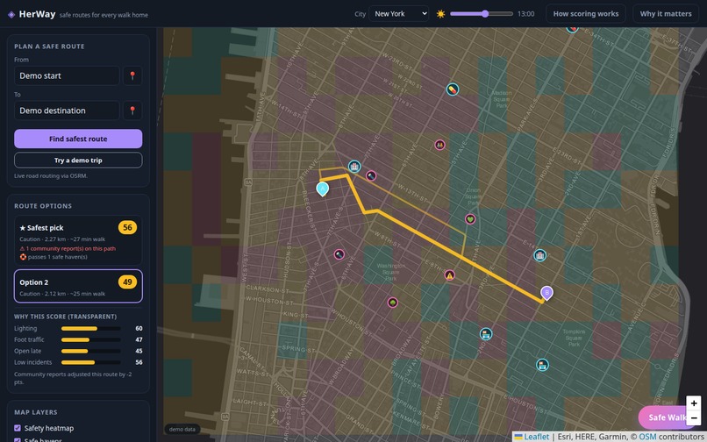Open the green heart marker near Union Square
The height and width of the screenshot is (442, 707).
[470, 219]
